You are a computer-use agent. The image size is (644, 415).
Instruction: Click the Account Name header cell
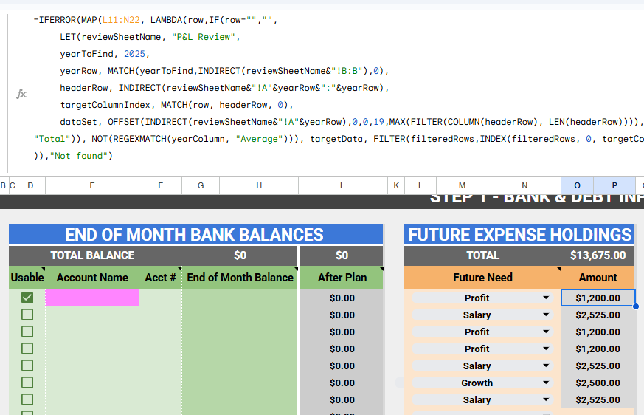(x=92, y=278)
